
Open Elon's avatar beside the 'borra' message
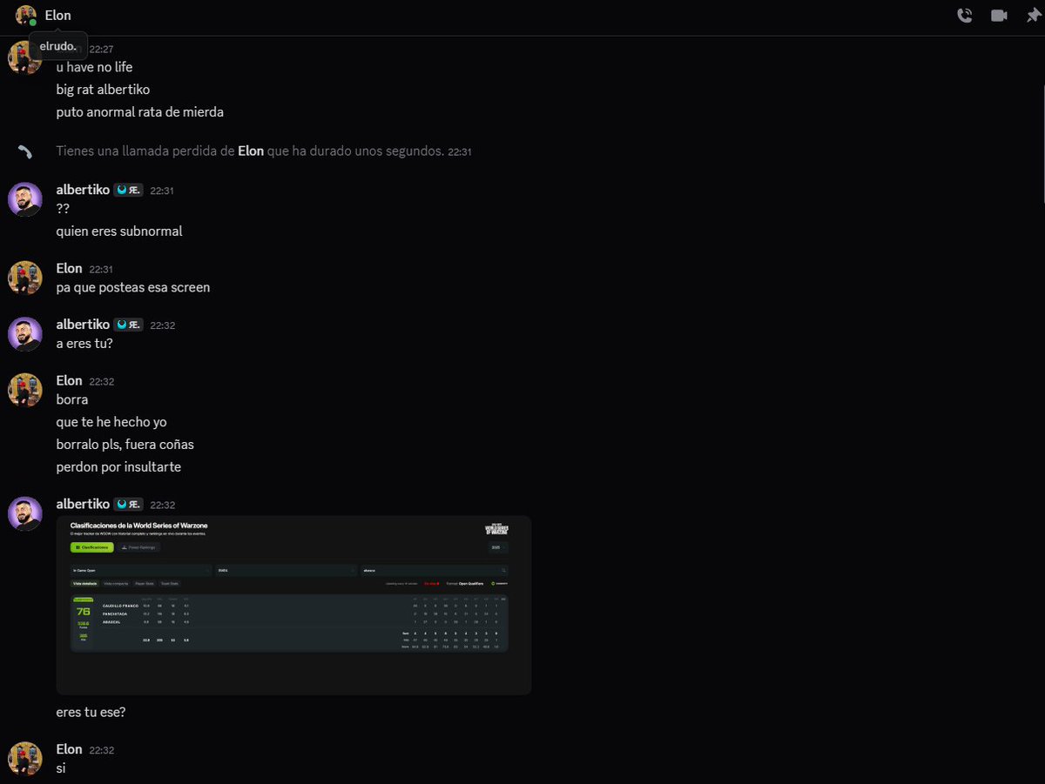click(25, 390)
